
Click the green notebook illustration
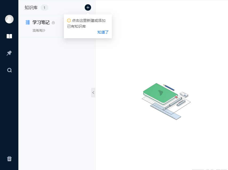coord(160,93)
